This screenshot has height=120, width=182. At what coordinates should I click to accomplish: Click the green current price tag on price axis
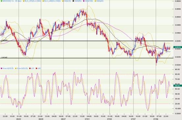[x=178, y=47]
